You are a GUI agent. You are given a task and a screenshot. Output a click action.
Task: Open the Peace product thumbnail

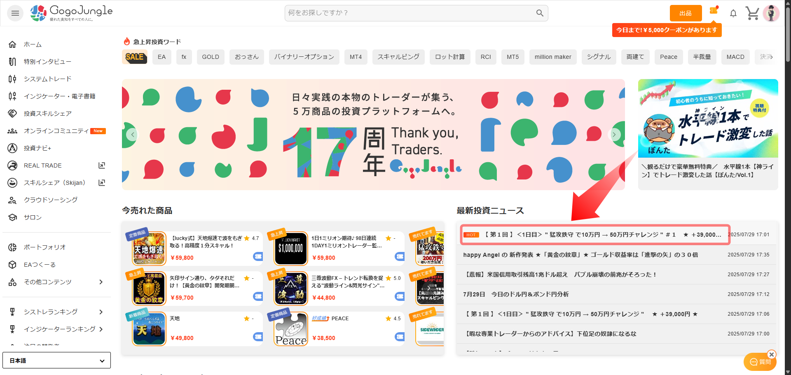point(291,328)
